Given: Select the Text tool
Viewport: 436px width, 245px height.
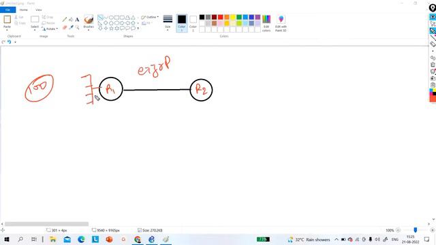Looking at the screenshot, I should [77, 20].
